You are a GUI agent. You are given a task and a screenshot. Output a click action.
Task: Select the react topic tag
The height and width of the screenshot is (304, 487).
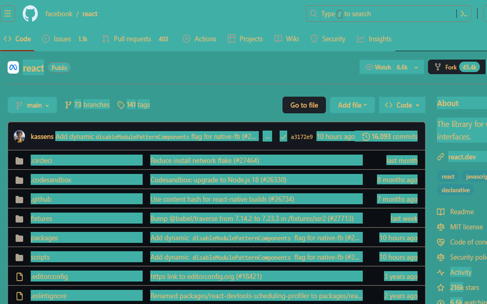coord(448,176)
